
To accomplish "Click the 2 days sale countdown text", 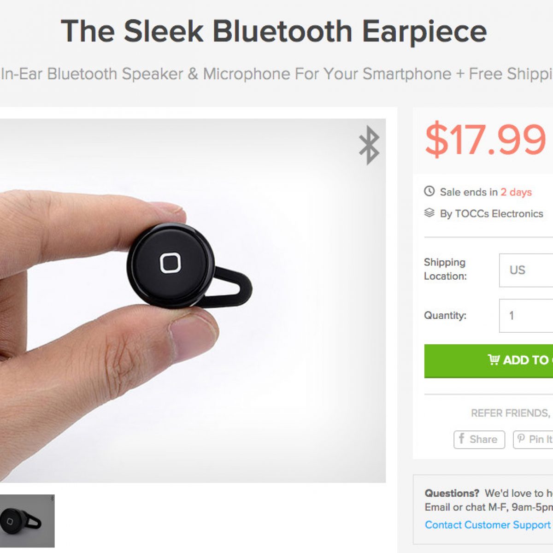I will pos(516,192).
